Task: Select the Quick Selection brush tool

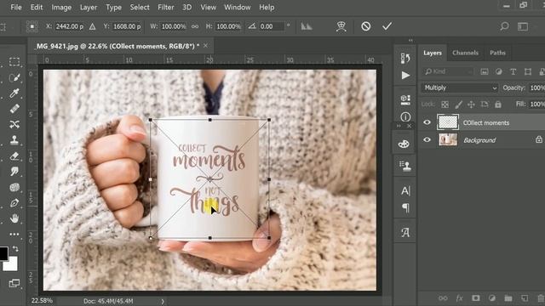Action: coord(14,77)
